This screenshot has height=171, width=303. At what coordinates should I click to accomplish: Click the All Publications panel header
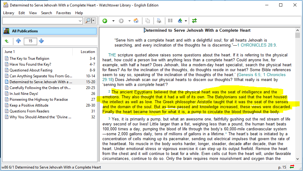pos(50,31)
